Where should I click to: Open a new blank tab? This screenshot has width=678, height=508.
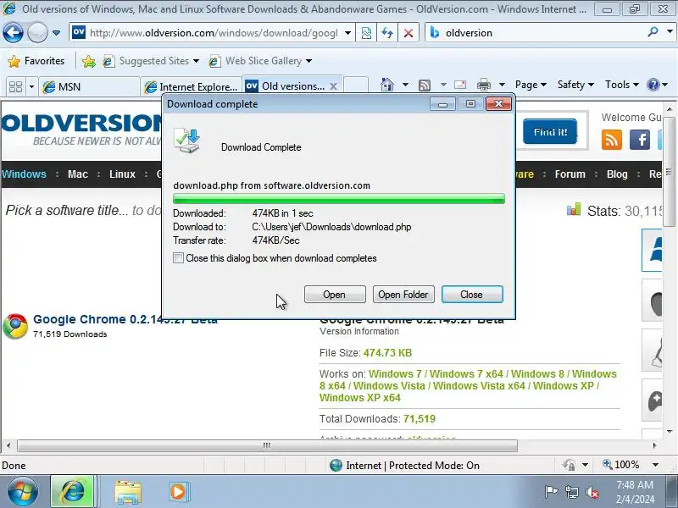(x=356, y=86)
